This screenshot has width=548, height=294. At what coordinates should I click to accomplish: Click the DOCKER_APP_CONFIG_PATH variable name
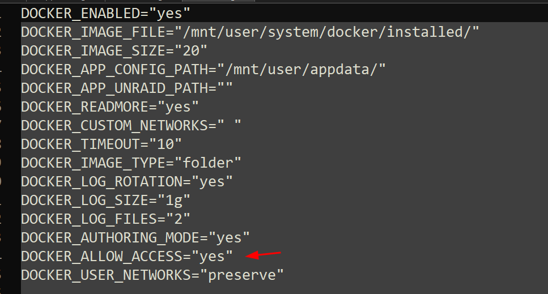(114, 70)
